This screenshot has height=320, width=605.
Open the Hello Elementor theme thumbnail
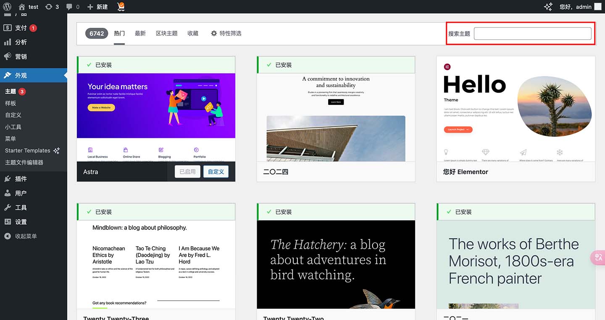click(516, 109)
